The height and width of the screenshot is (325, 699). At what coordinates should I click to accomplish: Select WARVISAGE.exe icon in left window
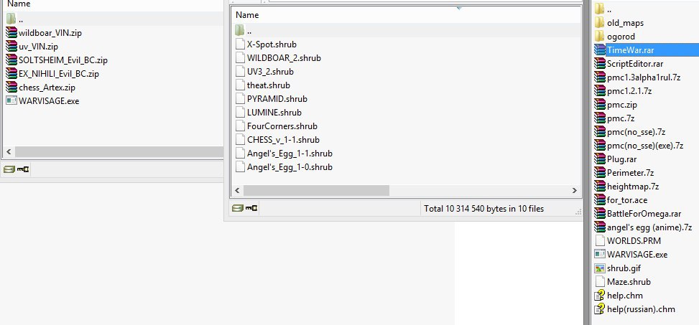point(11,100)
